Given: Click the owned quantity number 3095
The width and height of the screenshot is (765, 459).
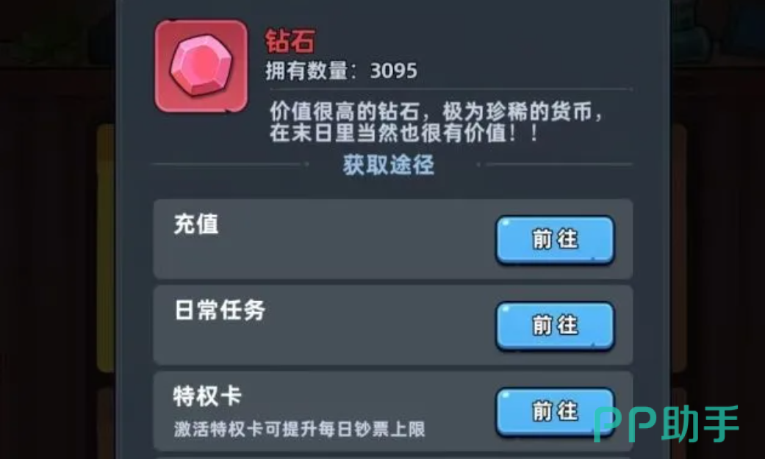Looking at the screenshot, I should pos(394,71).
